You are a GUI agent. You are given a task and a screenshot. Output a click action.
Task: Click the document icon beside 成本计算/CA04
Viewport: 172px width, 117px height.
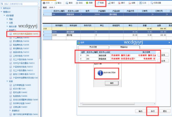(x=11, y=89)
